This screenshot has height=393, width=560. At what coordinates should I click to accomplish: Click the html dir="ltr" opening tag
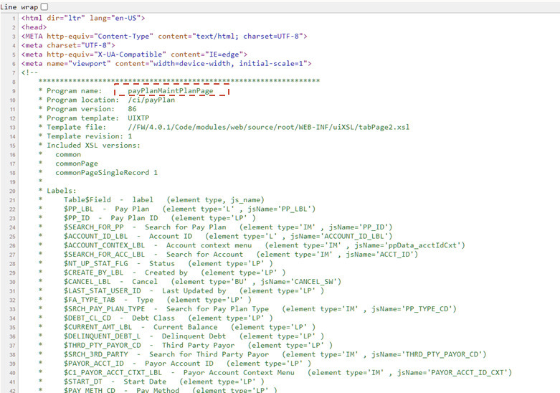(83, 18)
